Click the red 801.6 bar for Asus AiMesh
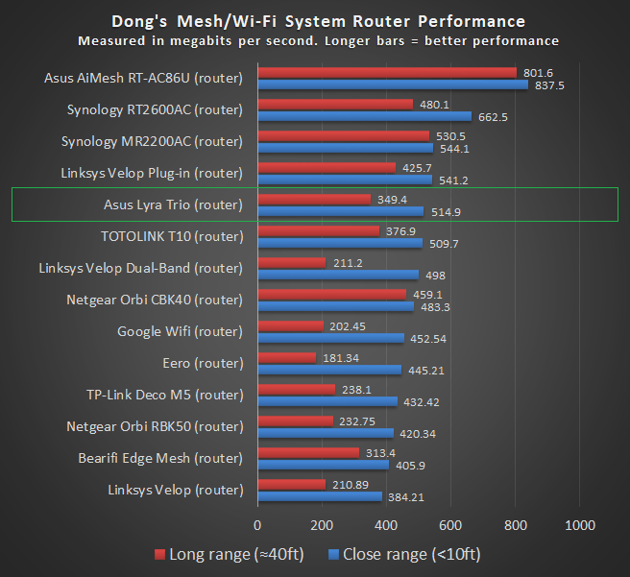Image resolution: width=630 pixels, height=577 pixels. click(x=387, y=73)
